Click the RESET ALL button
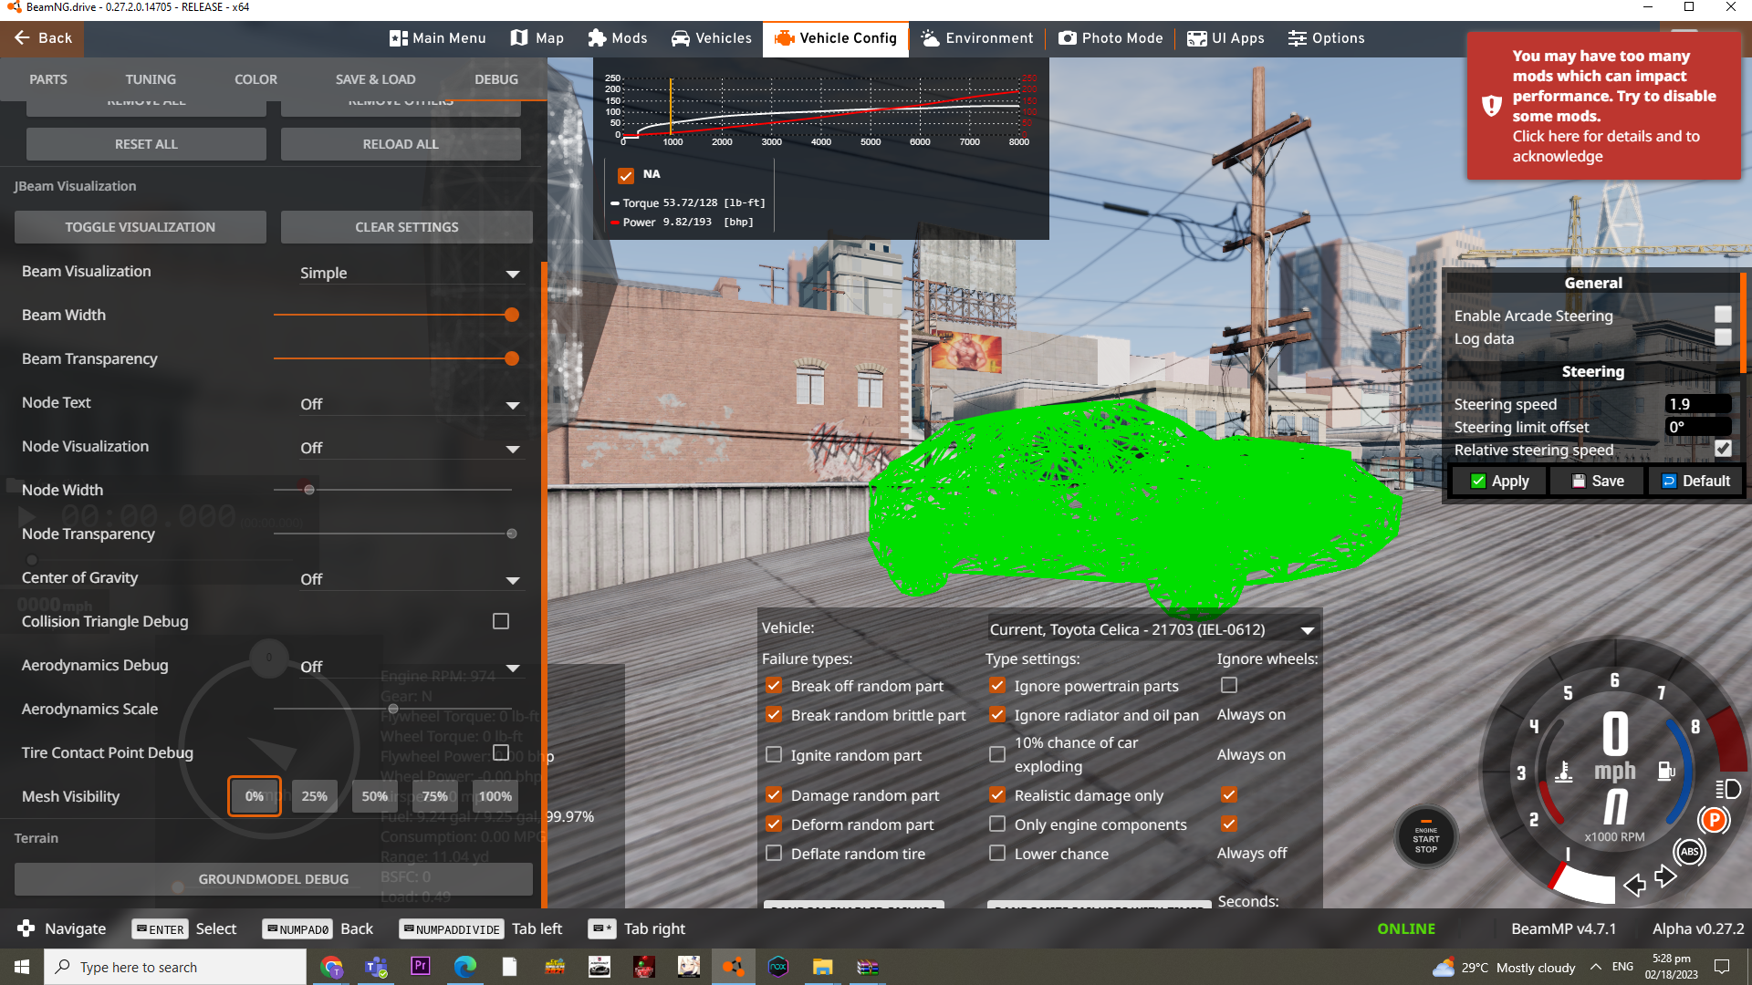The height and width of the screenshot is (985, 1752). [x=146, y=144]
